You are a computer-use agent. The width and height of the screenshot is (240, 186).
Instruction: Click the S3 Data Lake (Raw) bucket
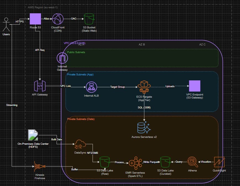click(x=105, y=162)
